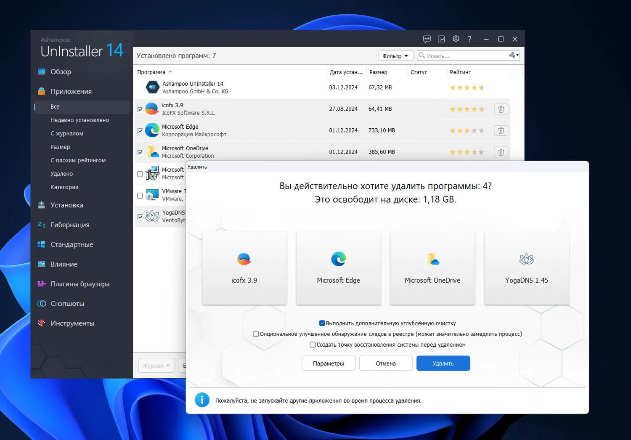Enable 'Создать точку восстановления системы' checkbox
The width and height of the screenshot is (631, 440).
pos(313,345)
